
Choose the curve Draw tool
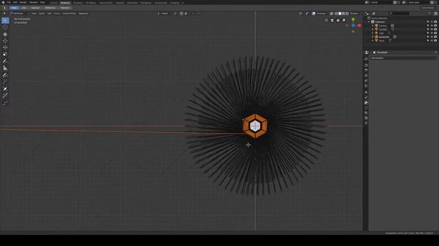(x=5, y=75)
